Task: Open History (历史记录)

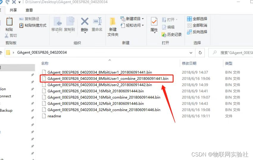Action: pos(172,34)
